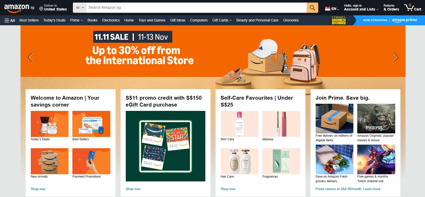Select Today's Deals in navigation bar
The width and height of the screenshot is (425, 197).
(54, 20)
